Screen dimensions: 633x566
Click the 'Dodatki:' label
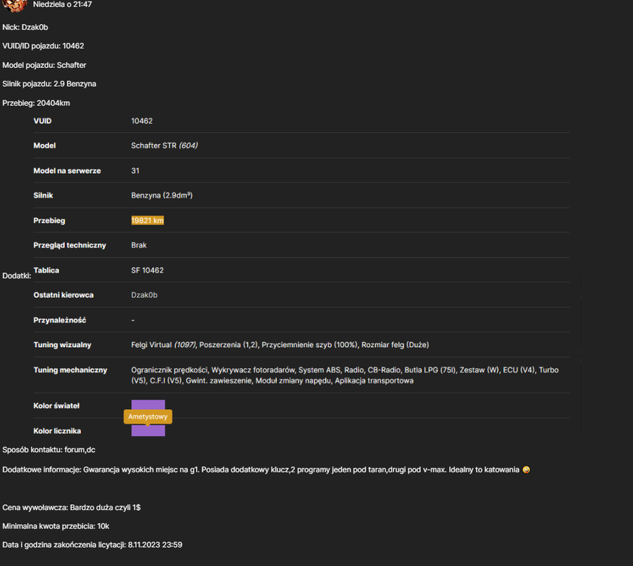(x=17, y=276)
